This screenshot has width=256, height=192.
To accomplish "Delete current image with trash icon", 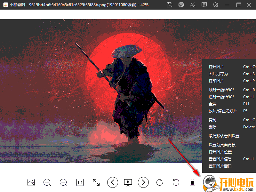I will (x=192, y=182).
